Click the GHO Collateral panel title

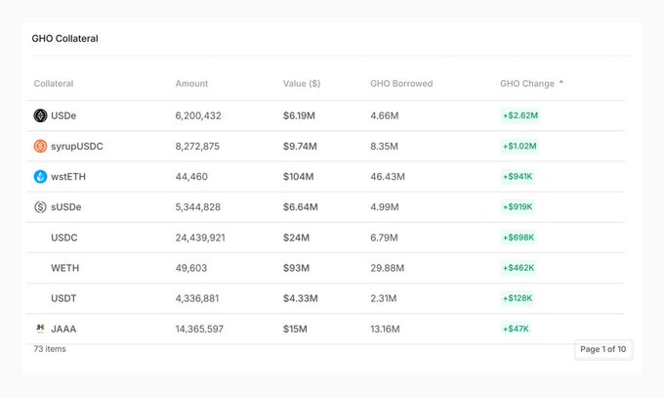(64, 38)
